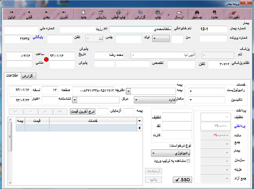254x189 pixels.
Task: Open the تولد birth date dropdown
Action: click(161, 38)
